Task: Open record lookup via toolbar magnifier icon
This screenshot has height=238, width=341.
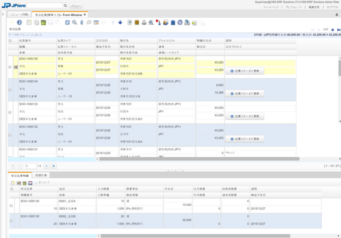Action: (x=74, y=22)
